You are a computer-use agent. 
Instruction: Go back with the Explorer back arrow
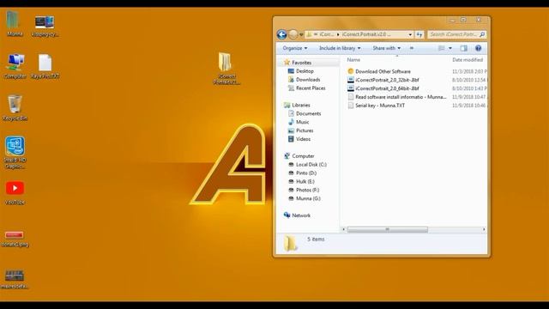(281, 34)
